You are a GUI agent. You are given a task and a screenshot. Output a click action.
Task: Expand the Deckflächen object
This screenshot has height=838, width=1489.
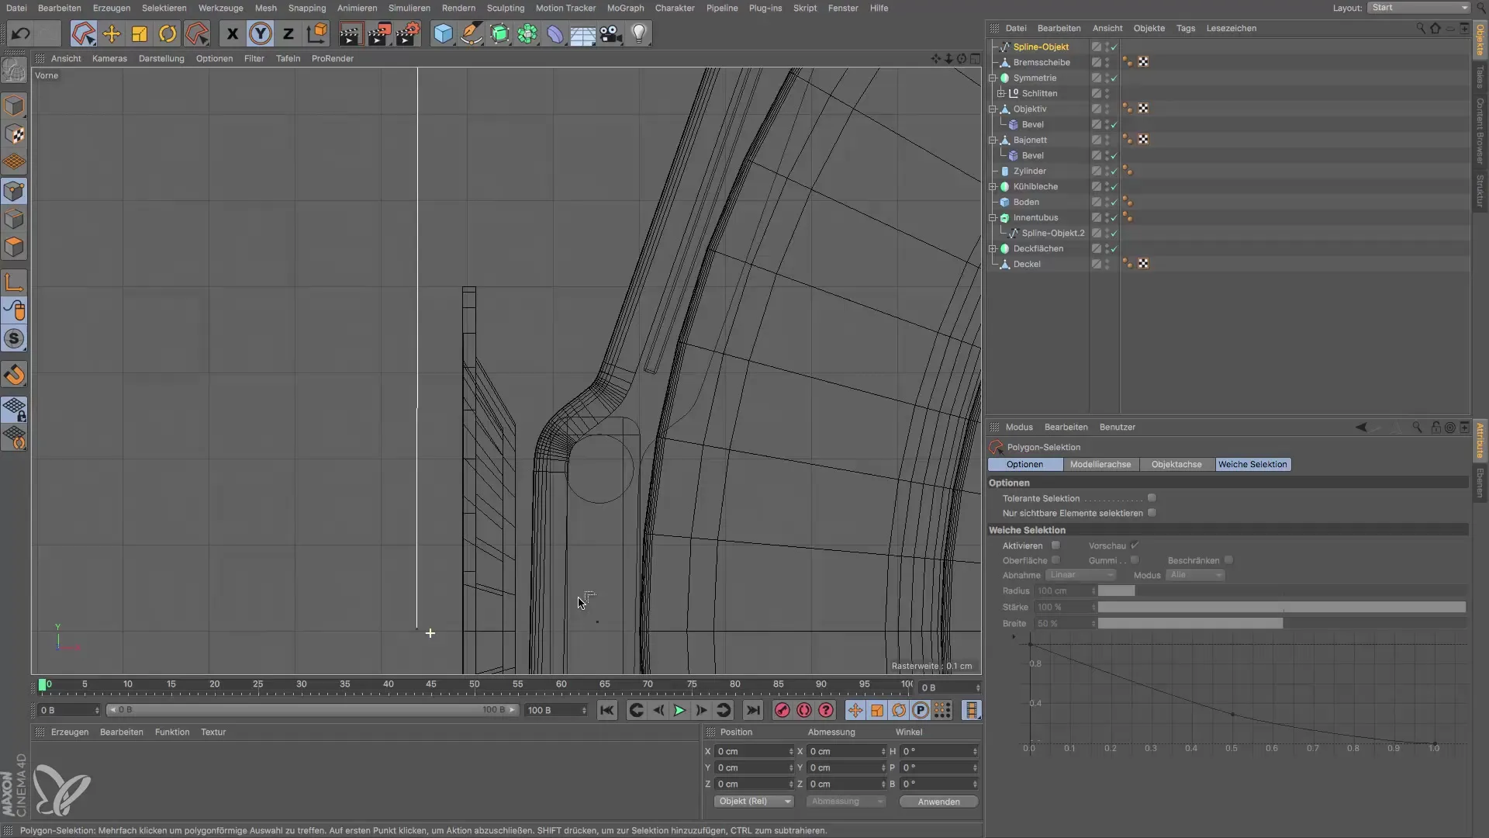click(993, 248)
